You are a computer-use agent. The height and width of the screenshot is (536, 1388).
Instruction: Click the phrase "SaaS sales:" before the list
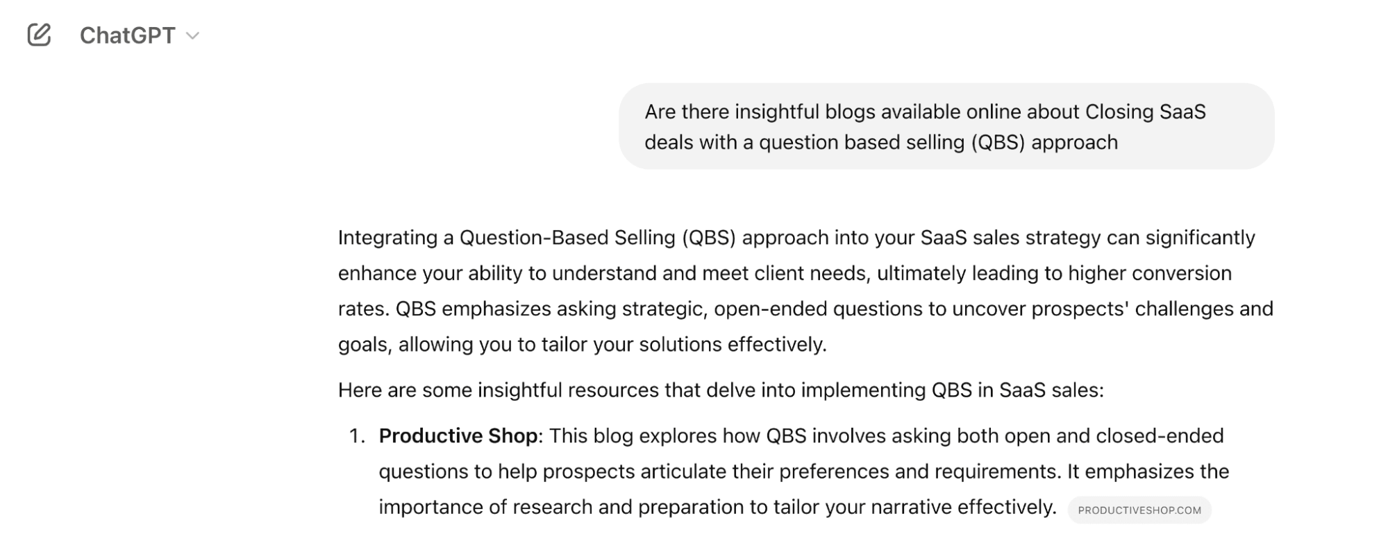click(1051, 390)
